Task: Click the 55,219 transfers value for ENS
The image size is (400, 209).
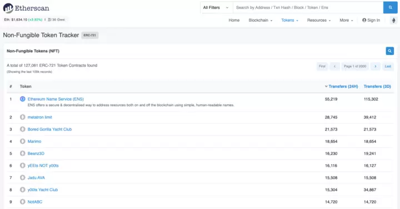Action: (x=331, y=99)
